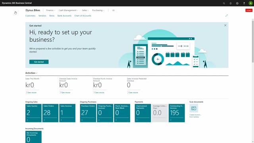Open the Ongoing Purch. Invoices tile

pyautogui.click(x=105, y=113)
